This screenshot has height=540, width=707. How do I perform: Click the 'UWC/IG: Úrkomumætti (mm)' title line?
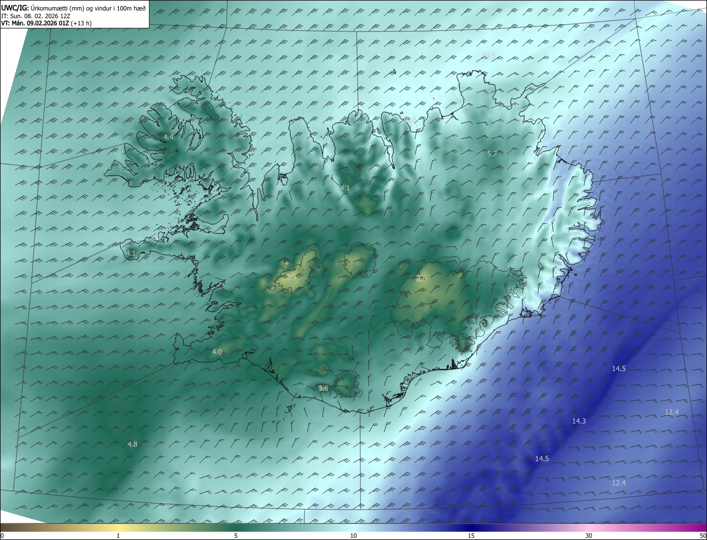coord(73,8)
